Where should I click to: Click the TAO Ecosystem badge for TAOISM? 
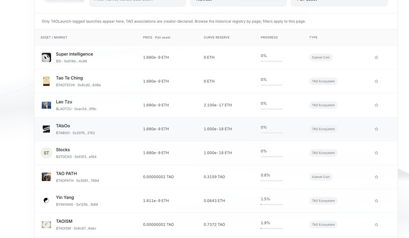[x=323, y=225]
